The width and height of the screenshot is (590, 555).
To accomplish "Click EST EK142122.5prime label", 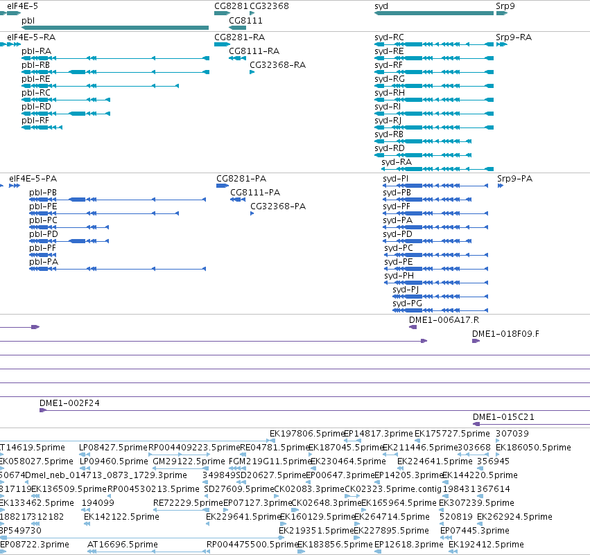I will (x=121, y=517).
